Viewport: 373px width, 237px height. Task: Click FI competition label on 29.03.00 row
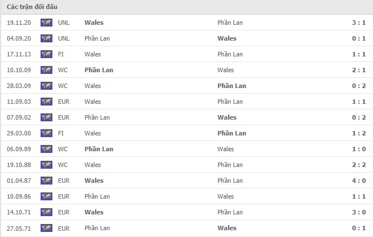tap(61, 133)
